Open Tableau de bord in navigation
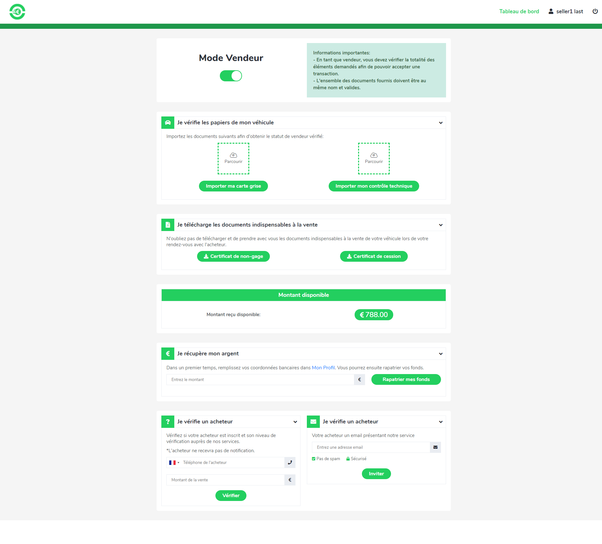Viewport: 602px width, 544px height. point(519,11)
